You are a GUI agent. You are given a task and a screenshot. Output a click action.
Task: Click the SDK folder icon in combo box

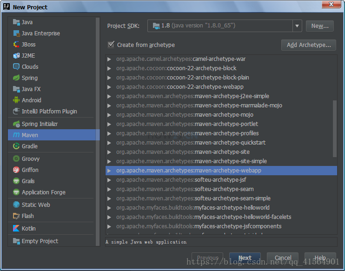(156, 26)
